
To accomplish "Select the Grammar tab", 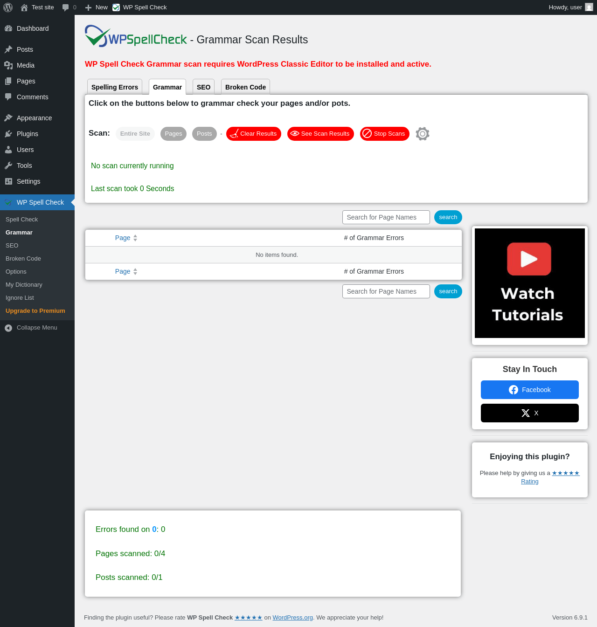I will click(167, 87).
